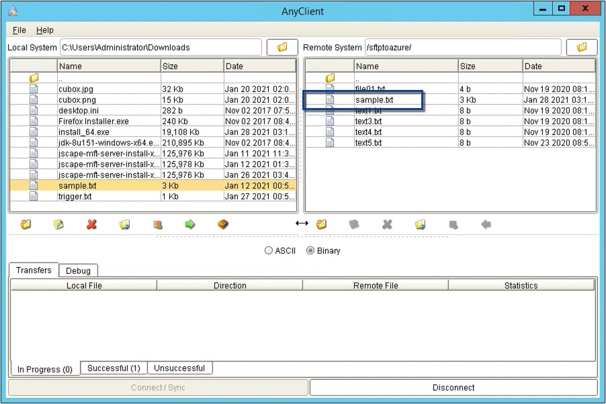Delete the selected local file

92,224
